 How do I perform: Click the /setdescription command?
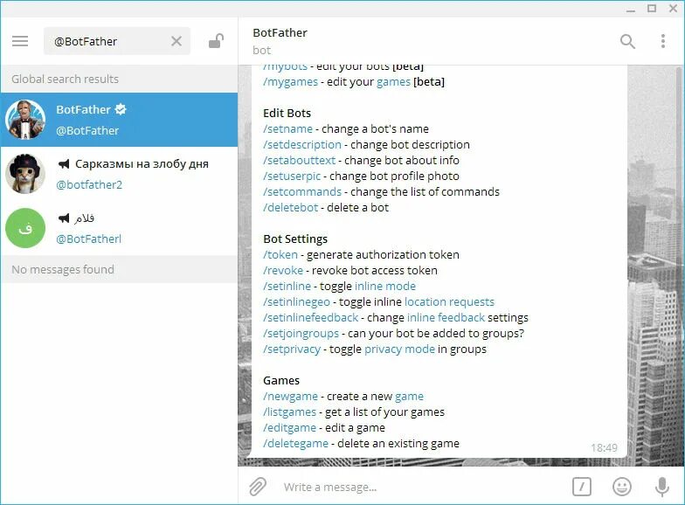point(302,145)
